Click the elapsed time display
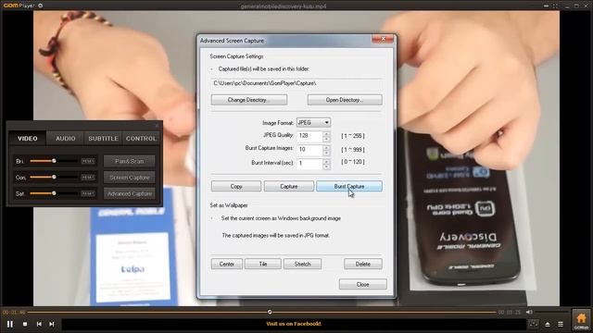This screenshot has height=333, width=593. (14, 313)
